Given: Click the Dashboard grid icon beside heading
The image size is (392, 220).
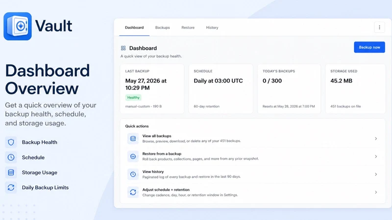Looking at the screenshot, I should point(123,48).
